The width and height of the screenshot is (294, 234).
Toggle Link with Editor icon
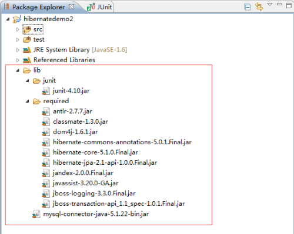coord(259,7)
